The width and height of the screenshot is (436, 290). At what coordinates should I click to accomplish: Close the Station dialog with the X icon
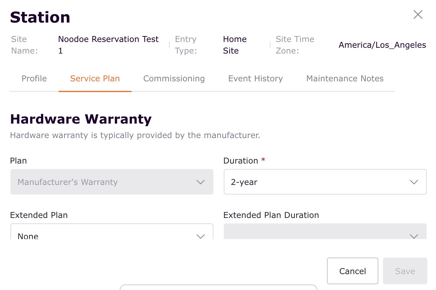click(418, 14)
